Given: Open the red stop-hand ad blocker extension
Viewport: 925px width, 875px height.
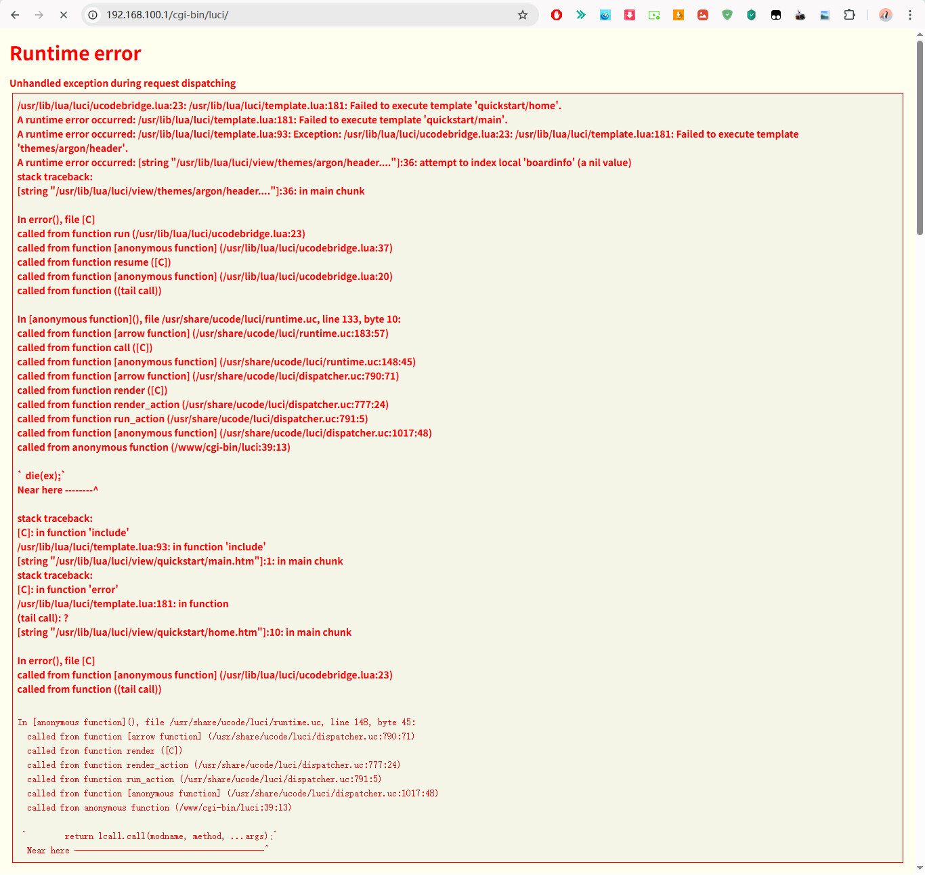Looking at the screenshot, I should coord(557,15).
